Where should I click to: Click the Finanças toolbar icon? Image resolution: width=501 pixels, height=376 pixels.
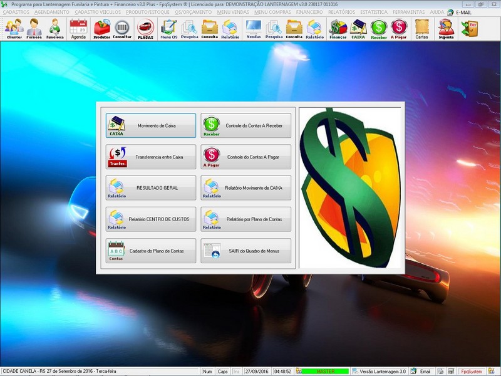pos(338,28)
